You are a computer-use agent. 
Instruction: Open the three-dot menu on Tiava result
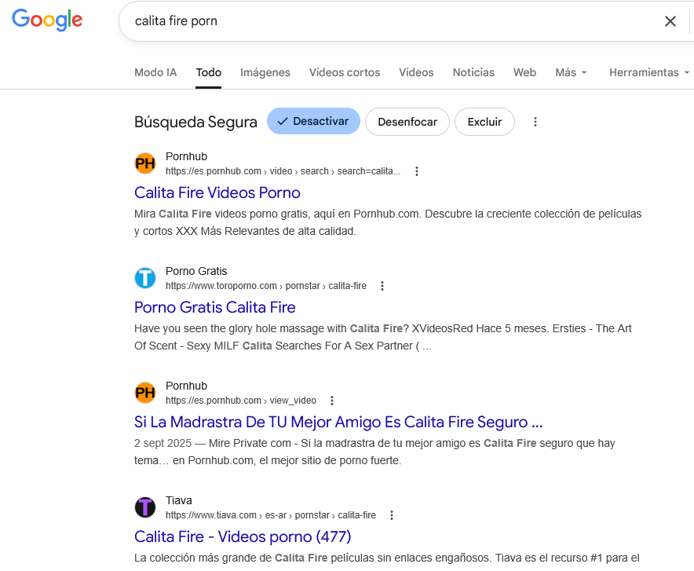point(392,514)
